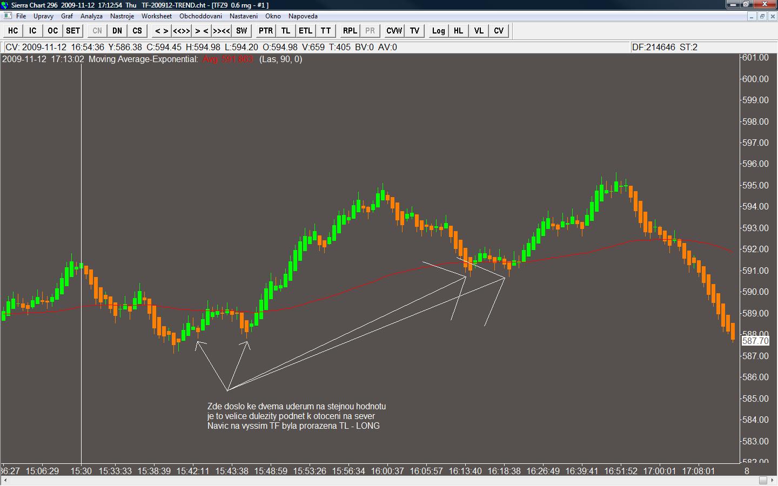The image size is (778, 486).
Task: Select the TT text tool
Action: click(326, 31)
